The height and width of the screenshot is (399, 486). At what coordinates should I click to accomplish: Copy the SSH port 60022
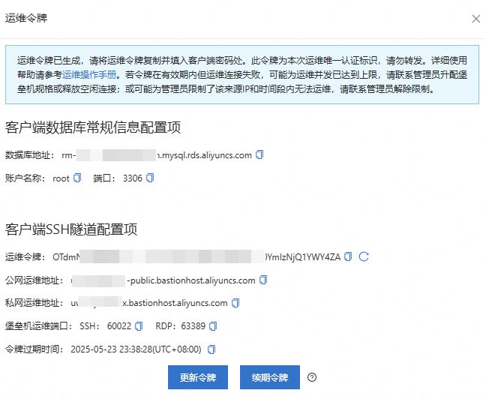pyautogui.click(x=139, y=326)
